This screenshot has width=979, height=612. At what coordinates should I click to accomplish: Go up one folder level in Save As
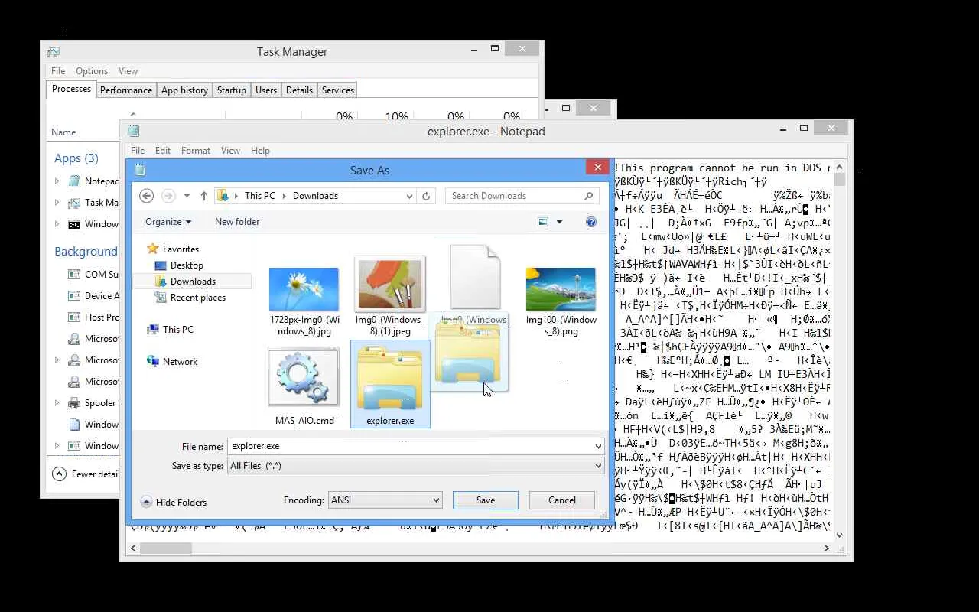click(204, 196)
